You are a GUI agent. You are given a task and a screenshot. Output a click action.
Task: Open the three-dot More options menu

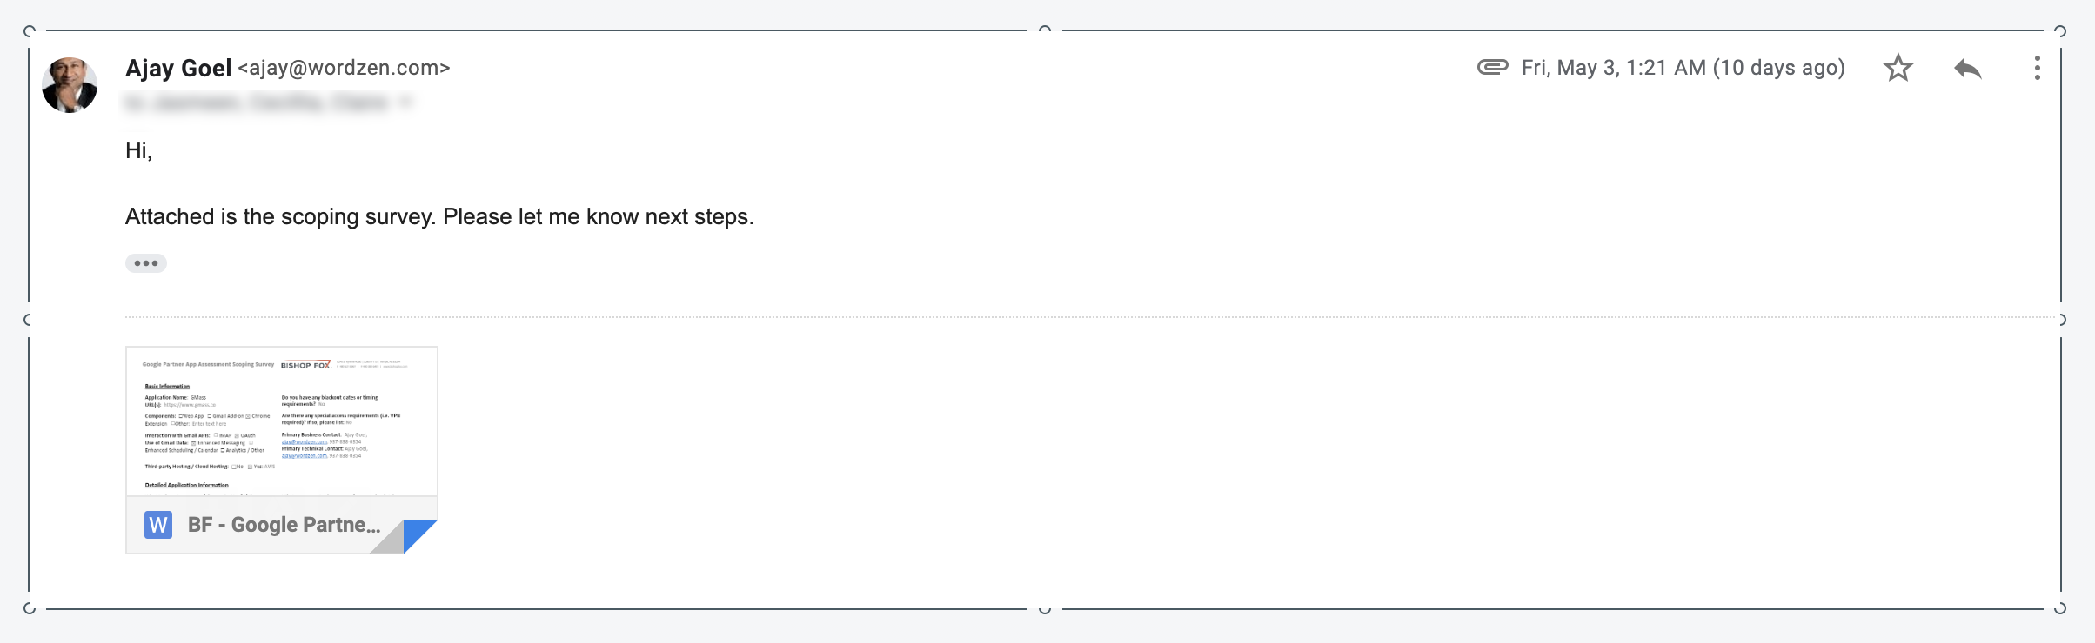pos(2037,68)
